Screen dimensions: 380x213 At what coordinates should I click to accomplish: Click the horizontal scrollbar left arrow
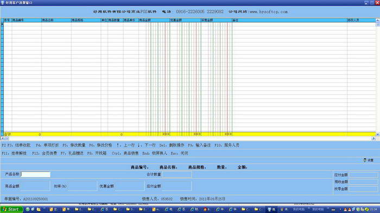[2, 138]
